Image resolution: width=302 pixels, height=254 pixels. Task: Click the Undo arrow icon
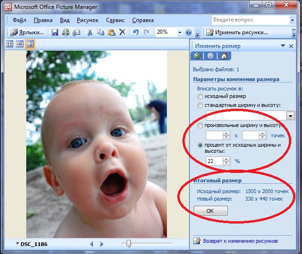(136, 32)
